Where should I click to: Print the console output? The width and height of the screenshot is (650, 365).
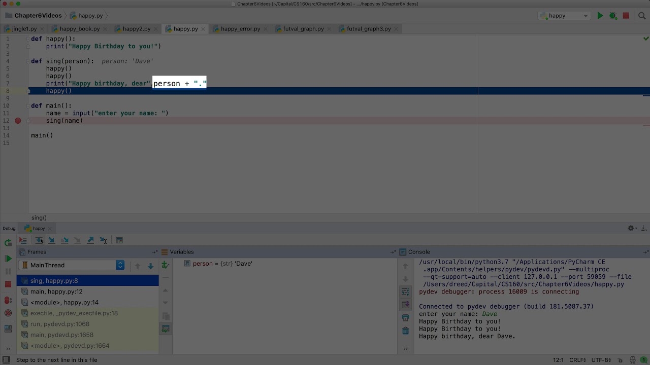[x=405, y=318]
